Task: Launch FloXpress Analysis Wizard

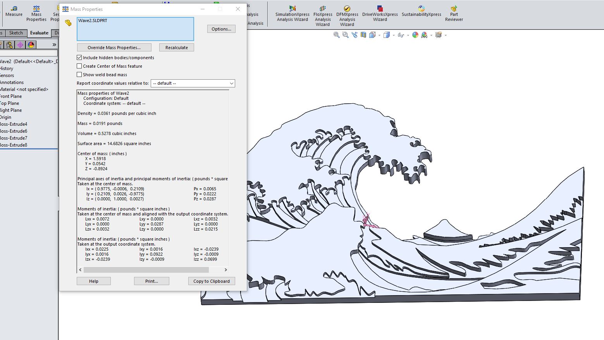Action: click(322, 16)
